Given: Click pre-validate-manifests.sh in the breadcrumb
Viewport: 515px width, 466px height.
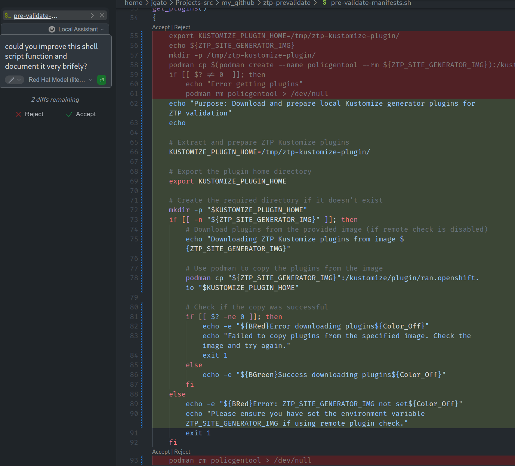Looking at the screenshot, I should coord(371,3).
